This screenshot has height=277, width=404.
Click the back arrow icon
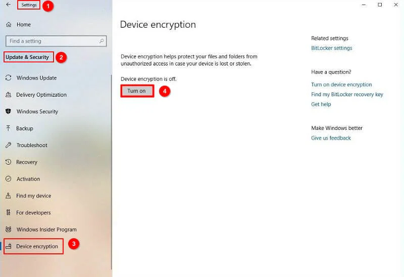(x=8, y=5)
